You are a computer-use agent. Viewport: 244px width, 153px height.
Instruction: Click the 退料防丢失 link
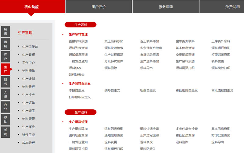click(x=148, y=149)
